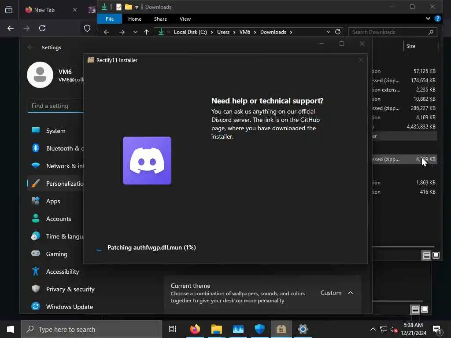Select Gaming in Settings sidebar
451x338 pixels.
coord(55,254)
